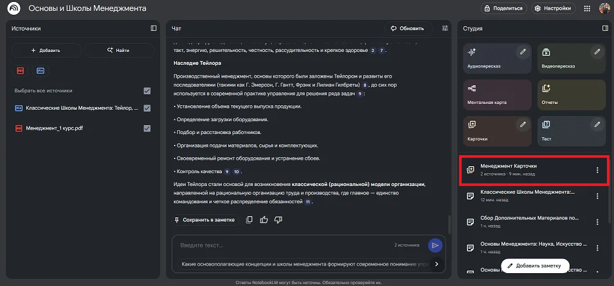The width and height of the screenshot is (614, 286).
Task: Click the chat text input field
Action: pyautogui.click(x=283, y=245)
